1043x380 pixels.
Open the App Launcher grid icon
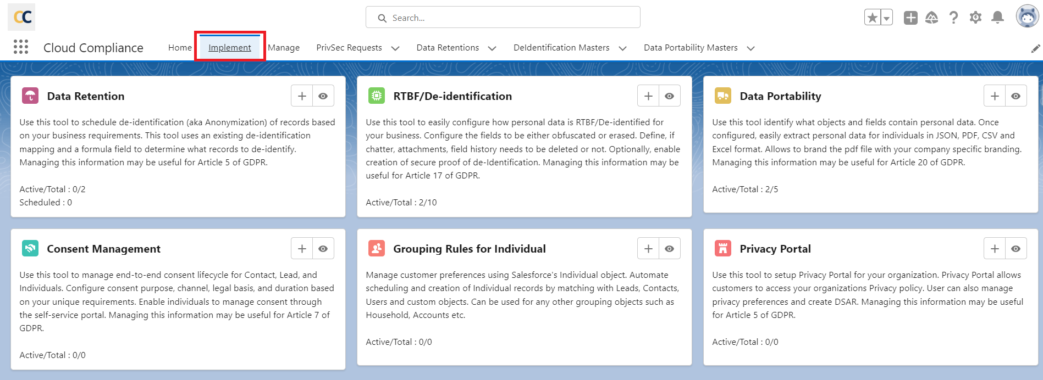21,47
